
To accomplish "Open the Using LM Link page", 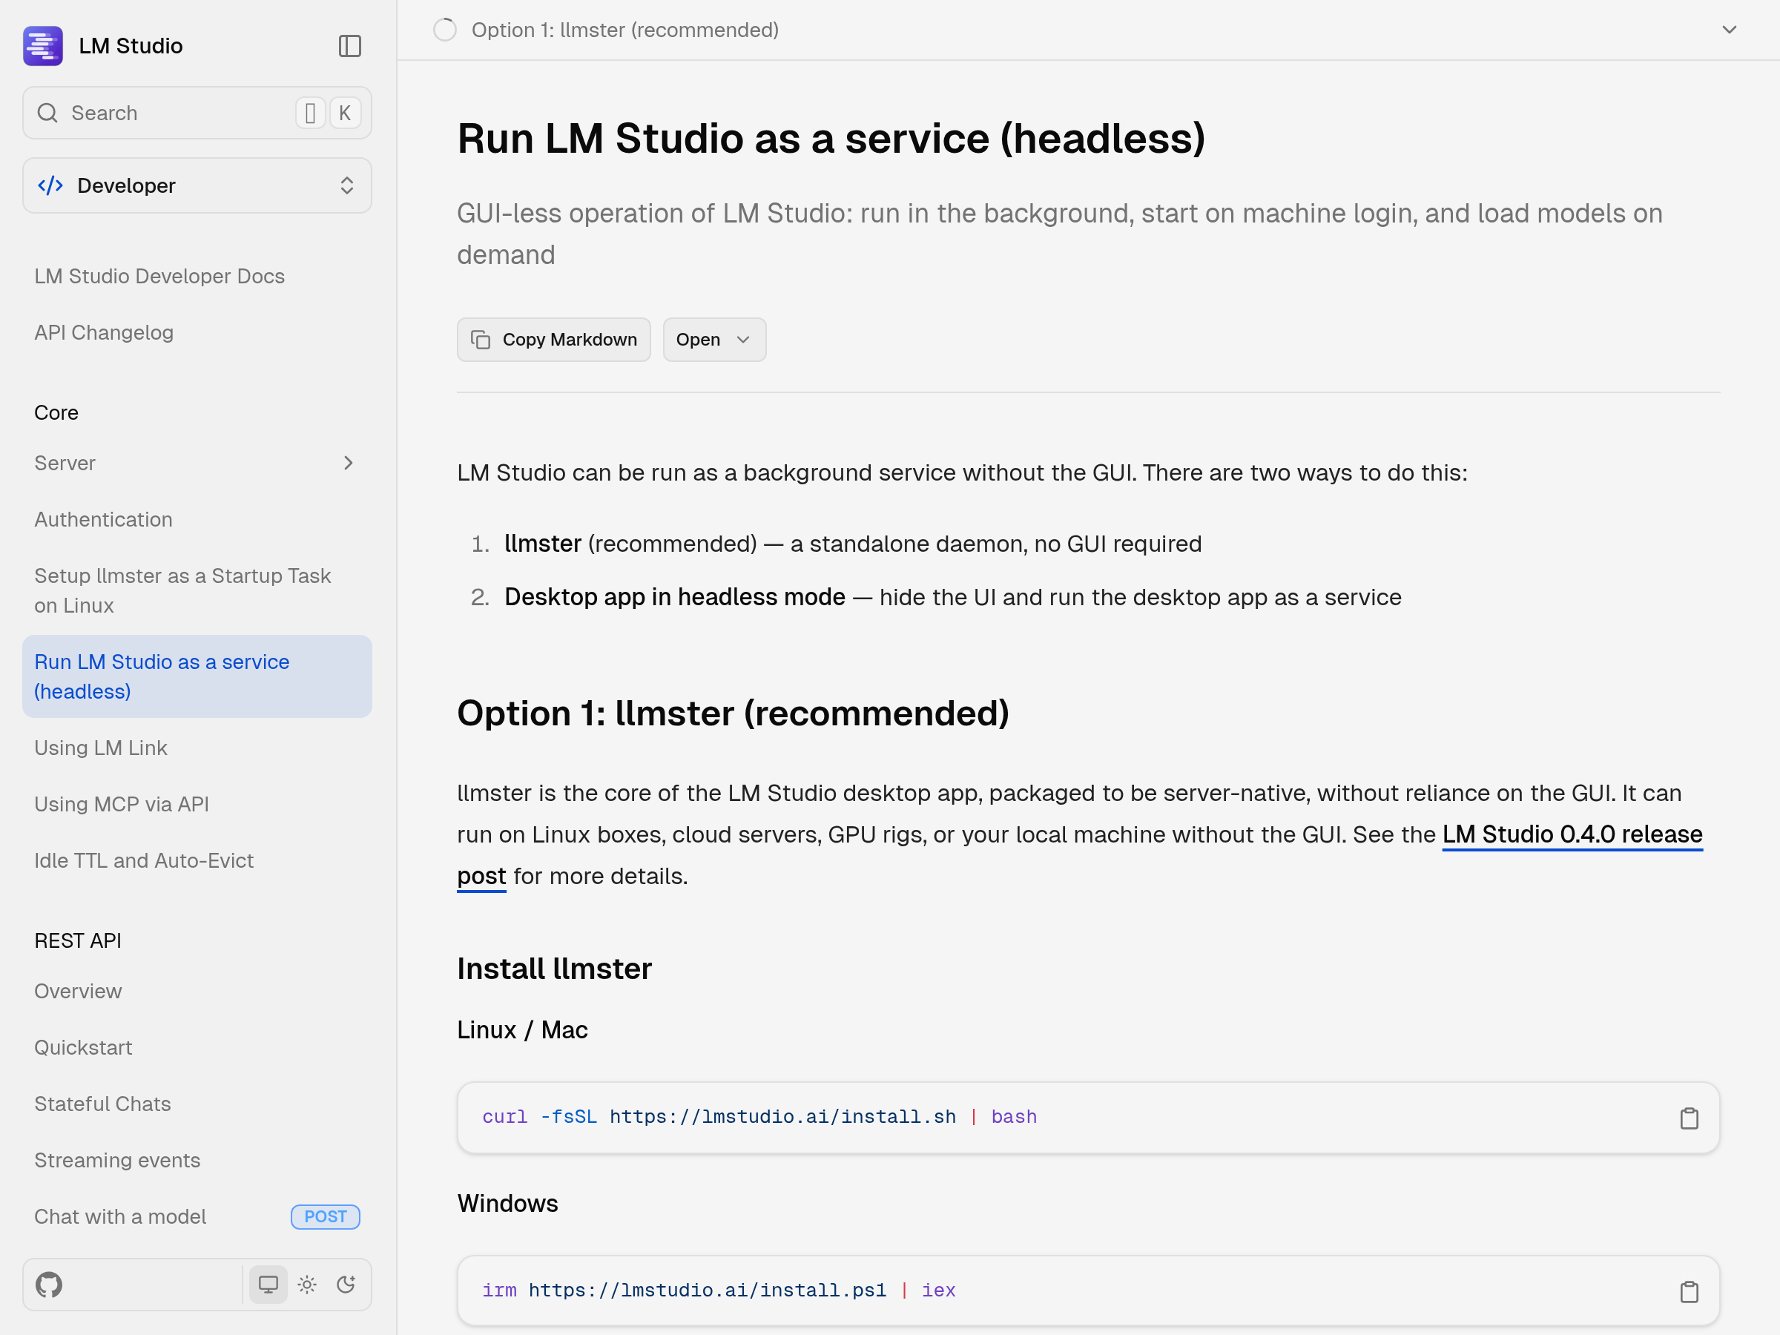I will pos(101,748).
